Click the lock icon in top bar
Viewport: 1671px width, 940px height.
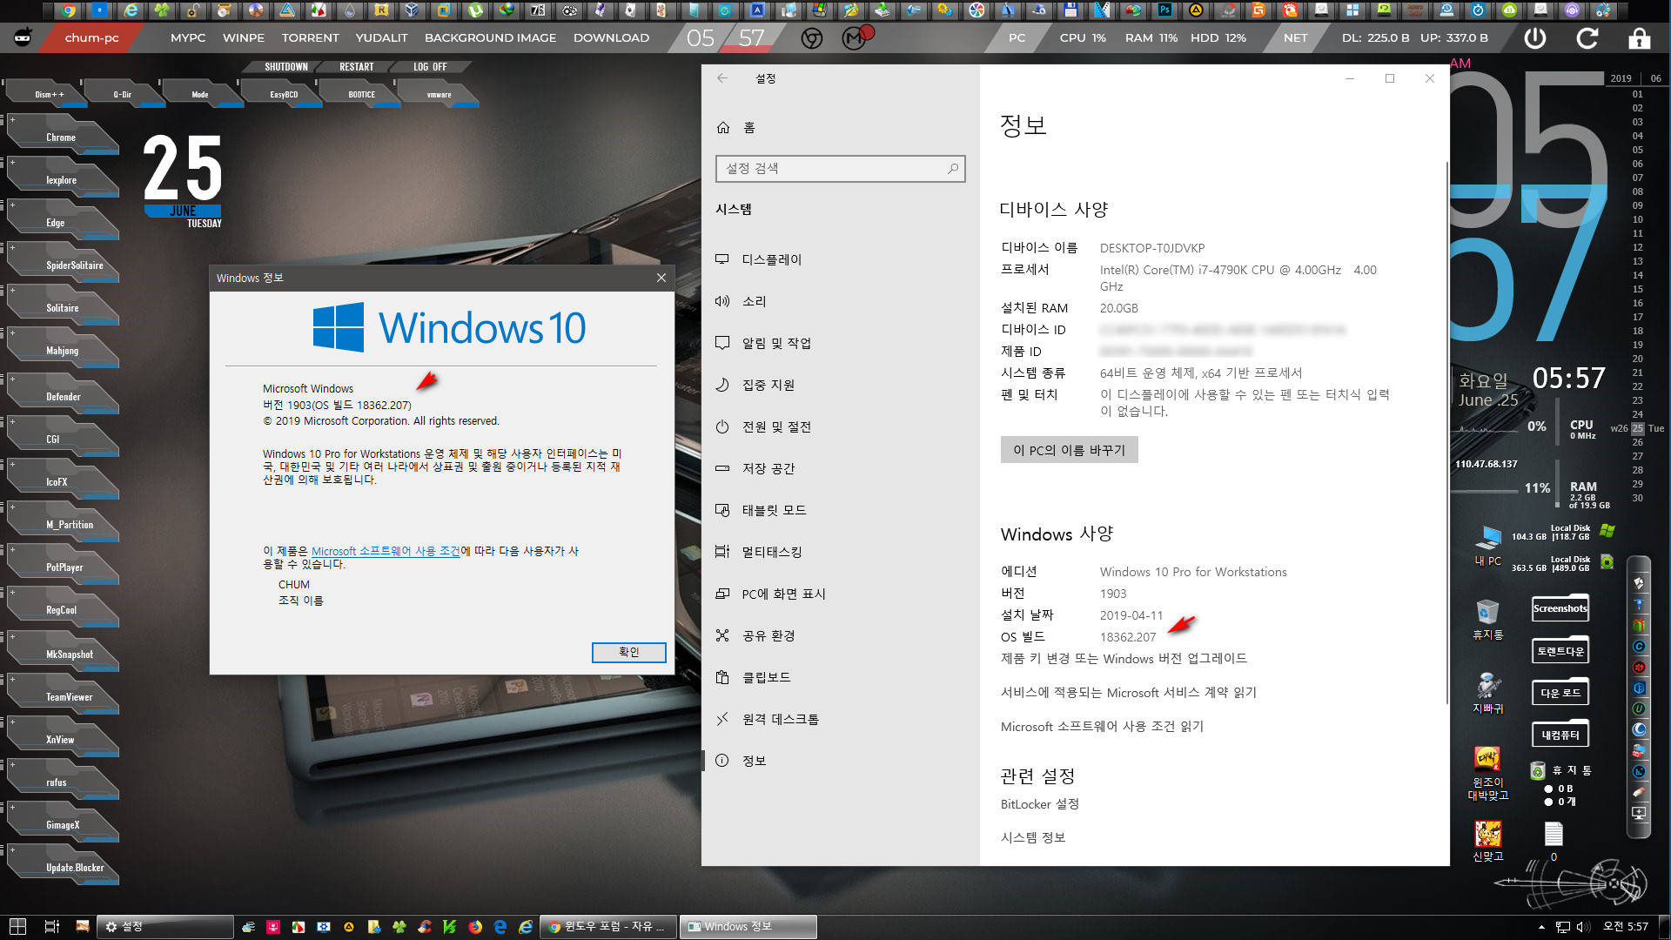coord(1639,38)
